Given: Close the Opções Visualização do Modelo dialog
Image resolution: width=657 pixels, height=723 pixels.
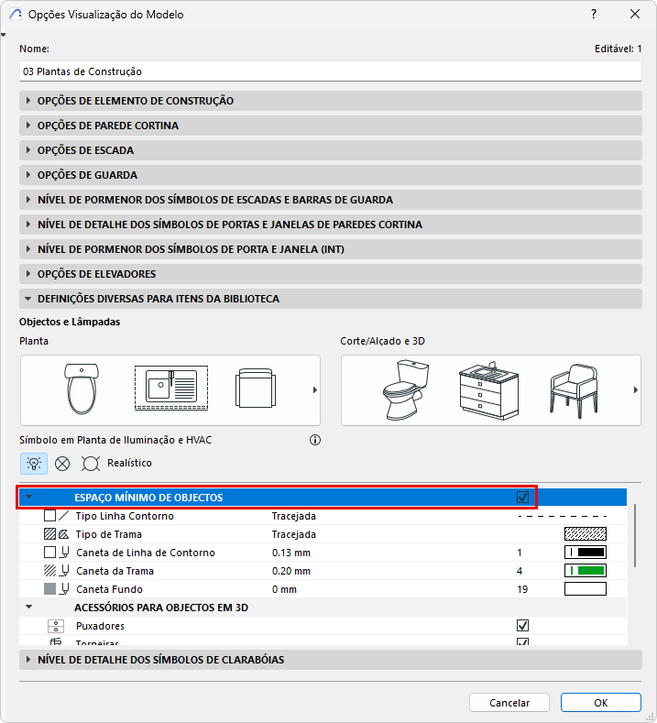Looking at the screenshot, I should click(x=635, y=15).
